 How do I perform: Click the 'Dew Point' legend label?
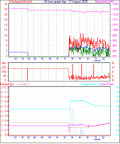pos(107,84)
